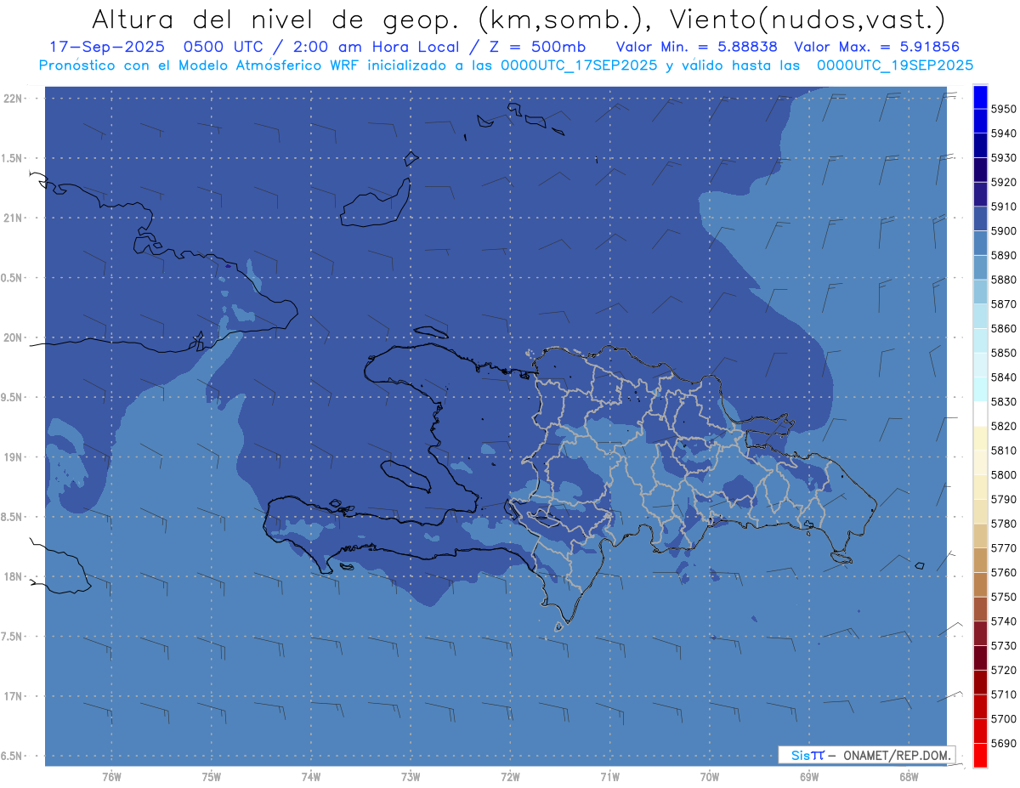The height and width of the screenshot is (788, 1020).
Task: Click the '69W' longitude label
Action: click(809, 776)
